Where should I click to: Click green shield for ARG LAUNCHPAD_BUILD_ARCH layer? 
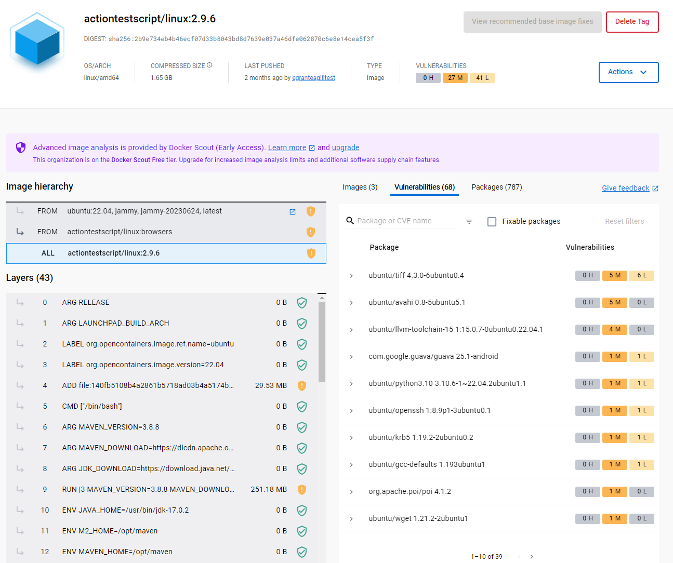302,324
